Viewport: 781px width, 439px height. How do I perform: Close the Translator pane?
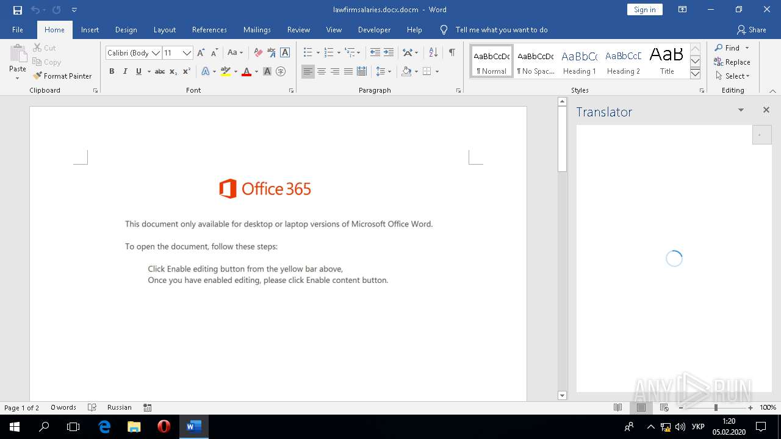(x=766, y=110)
